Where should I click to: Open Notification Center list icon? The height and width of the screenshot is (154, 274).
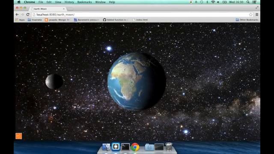coord(254,2)
